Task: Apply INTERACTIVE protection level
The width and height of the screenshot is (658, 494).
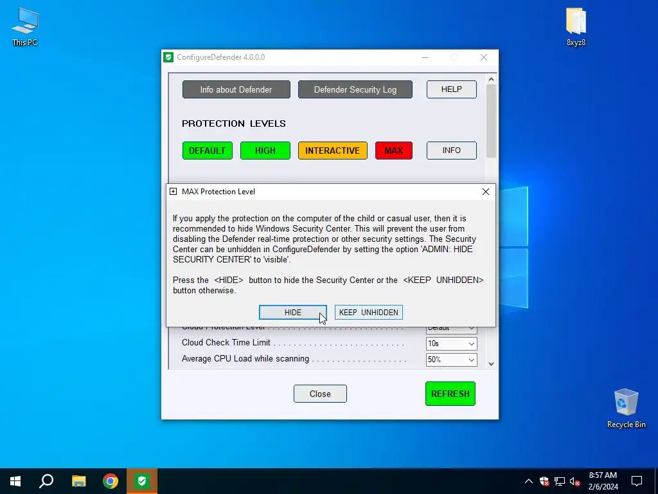Action: (332, 151)
